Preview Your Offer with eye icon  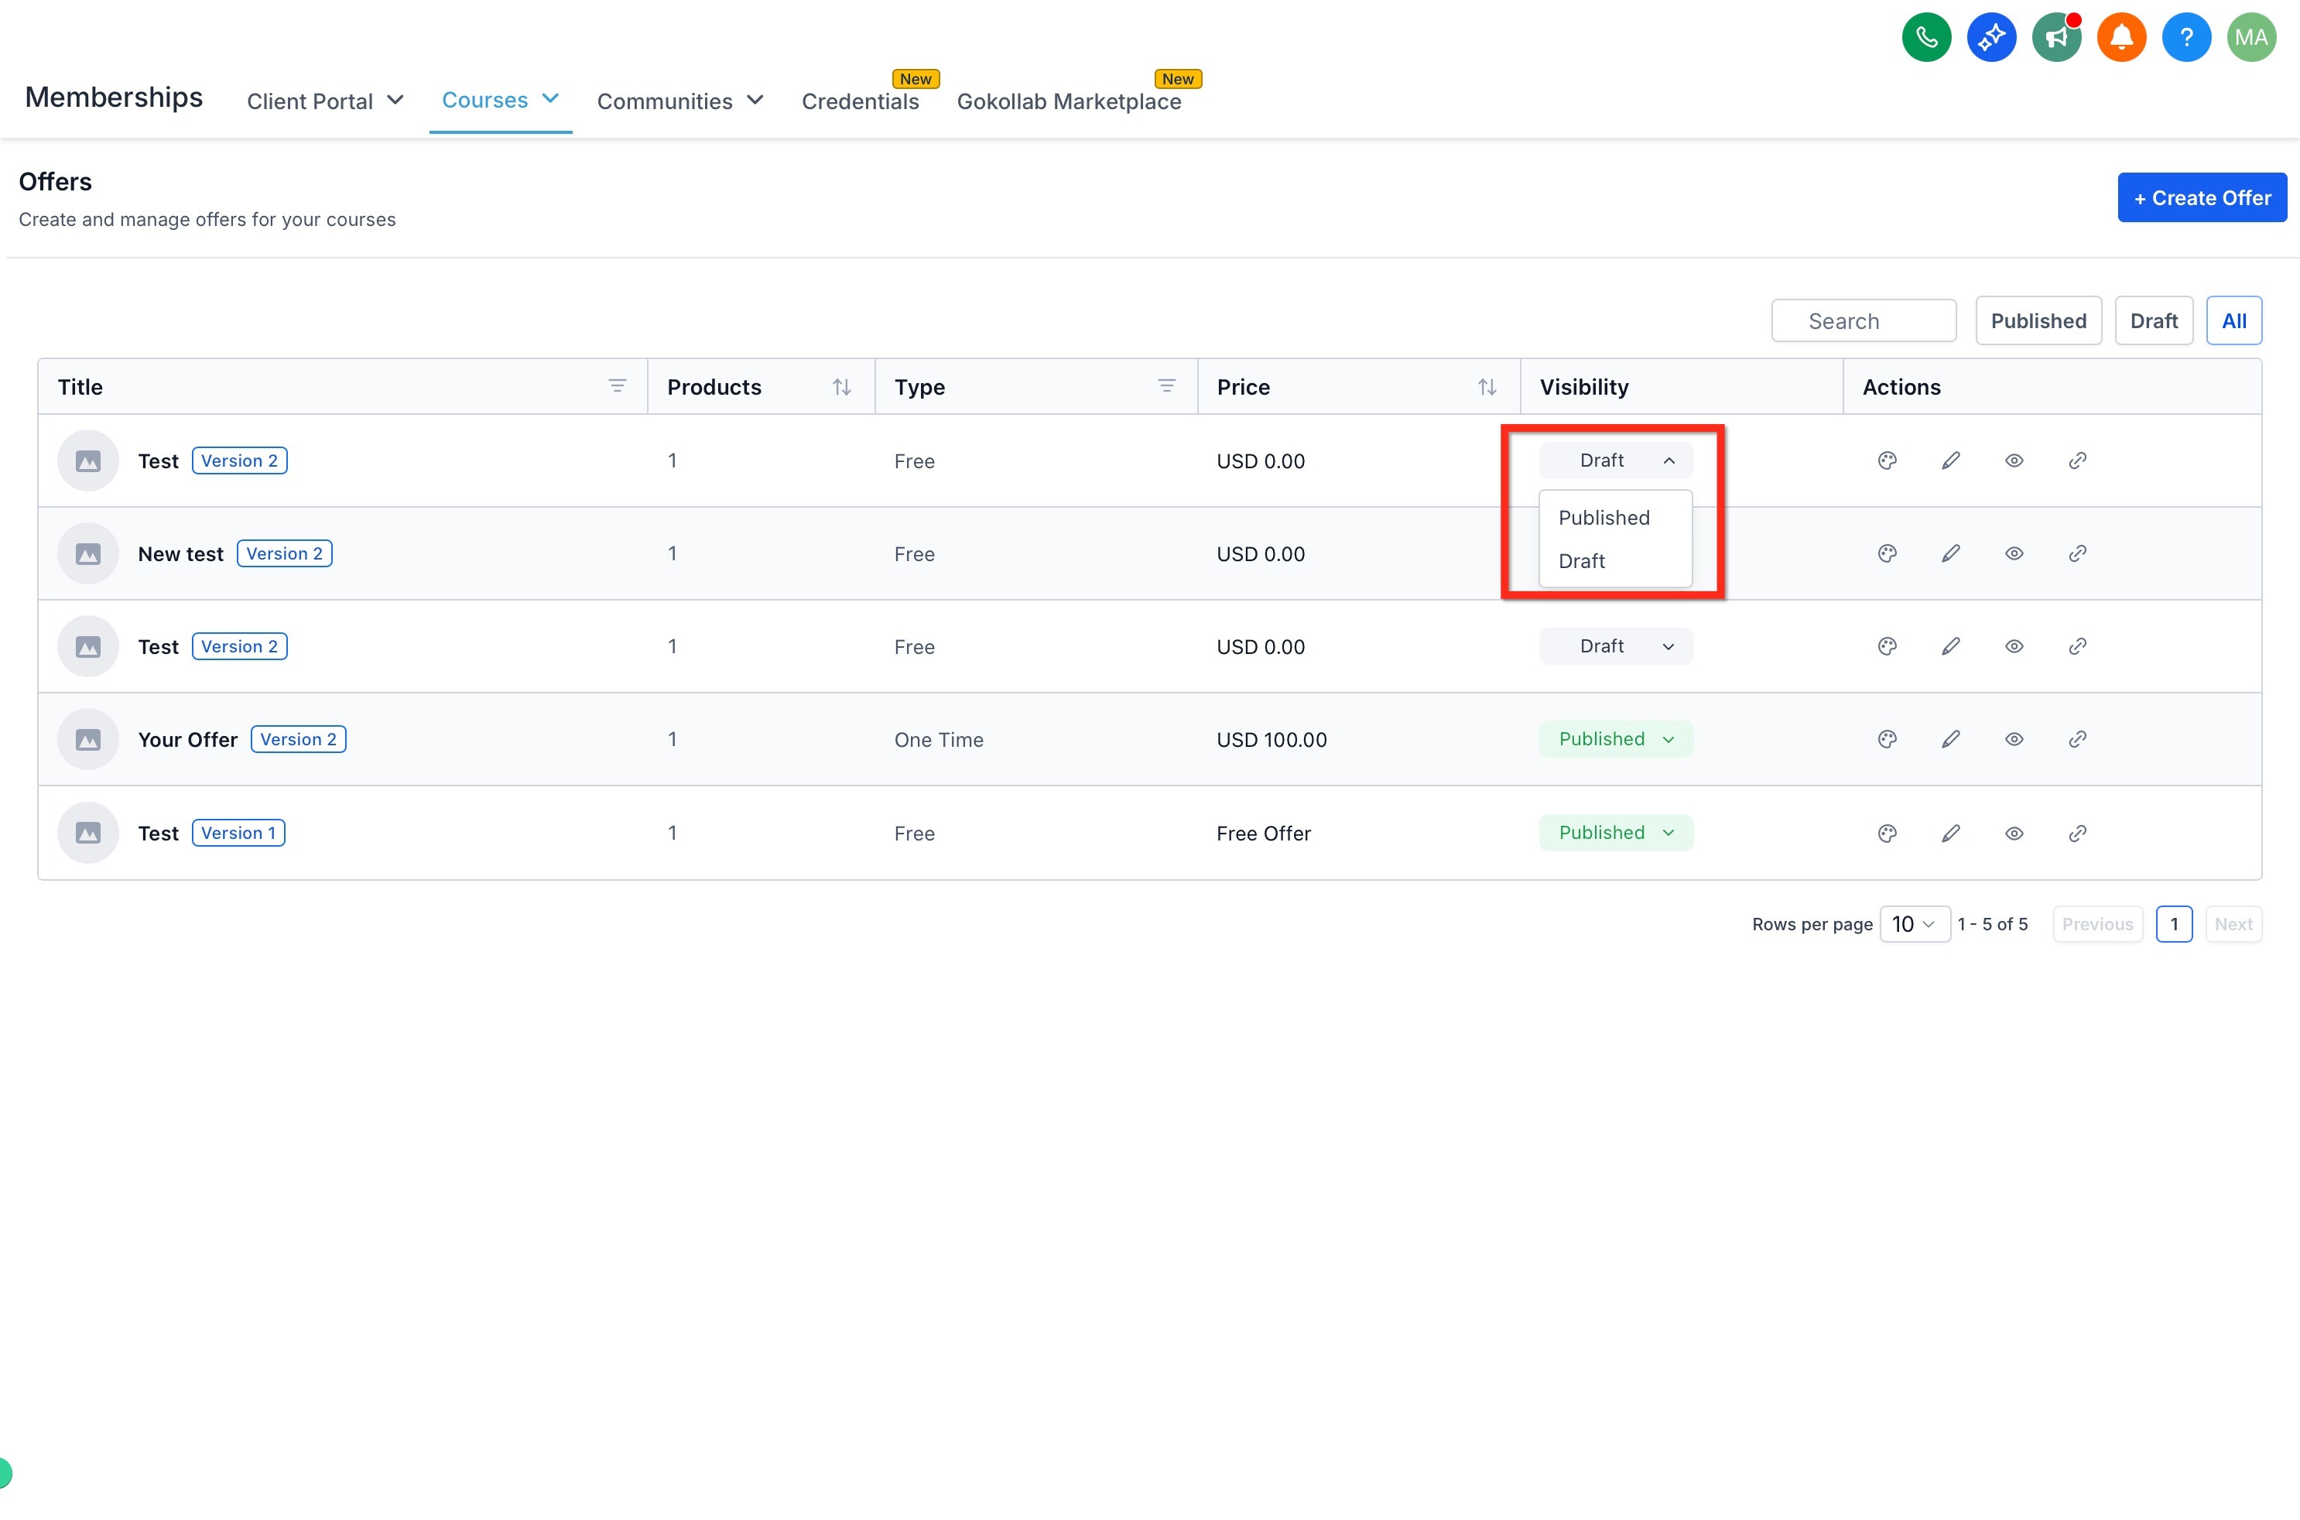tap(2013, 738)
